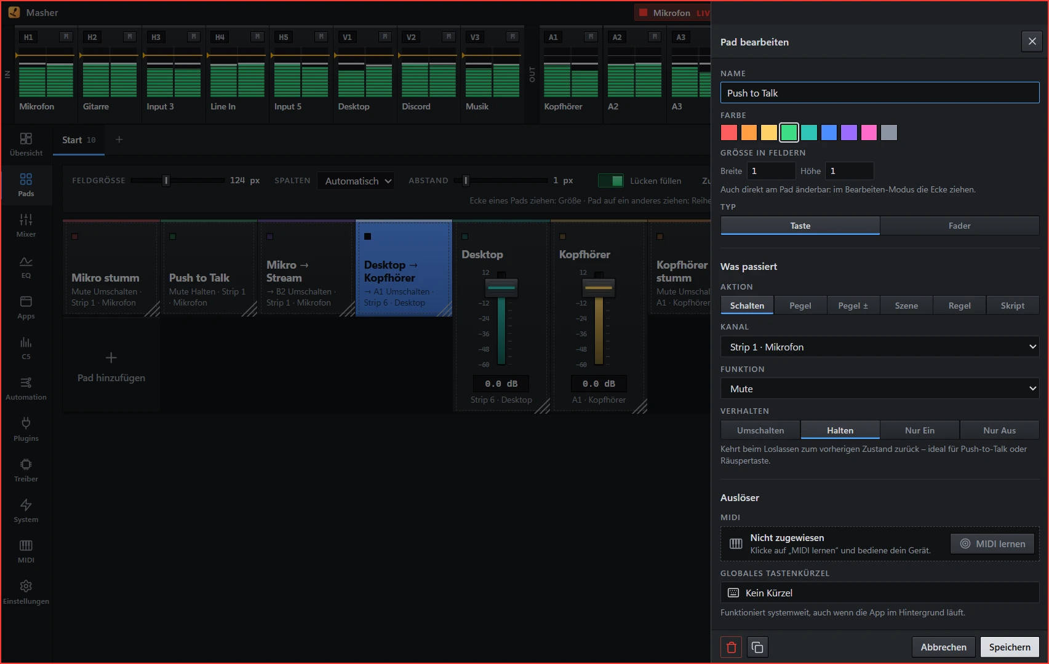Close the Pad bearbeiten panel
The height and width of the screenshot is (664, 1049).
1032,41
